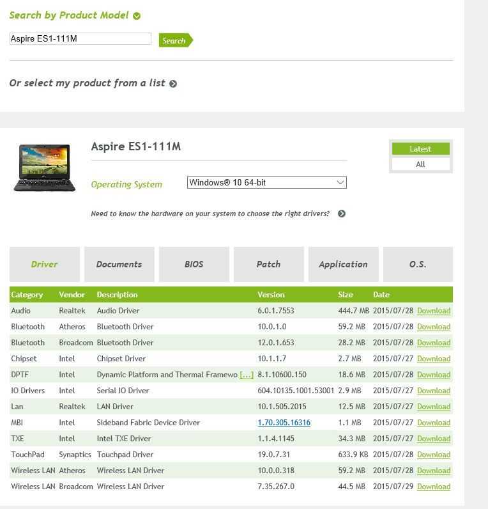The image size is (488, 509).
Task: Click the Need to know the hardware text link
Action: [210, 214]
